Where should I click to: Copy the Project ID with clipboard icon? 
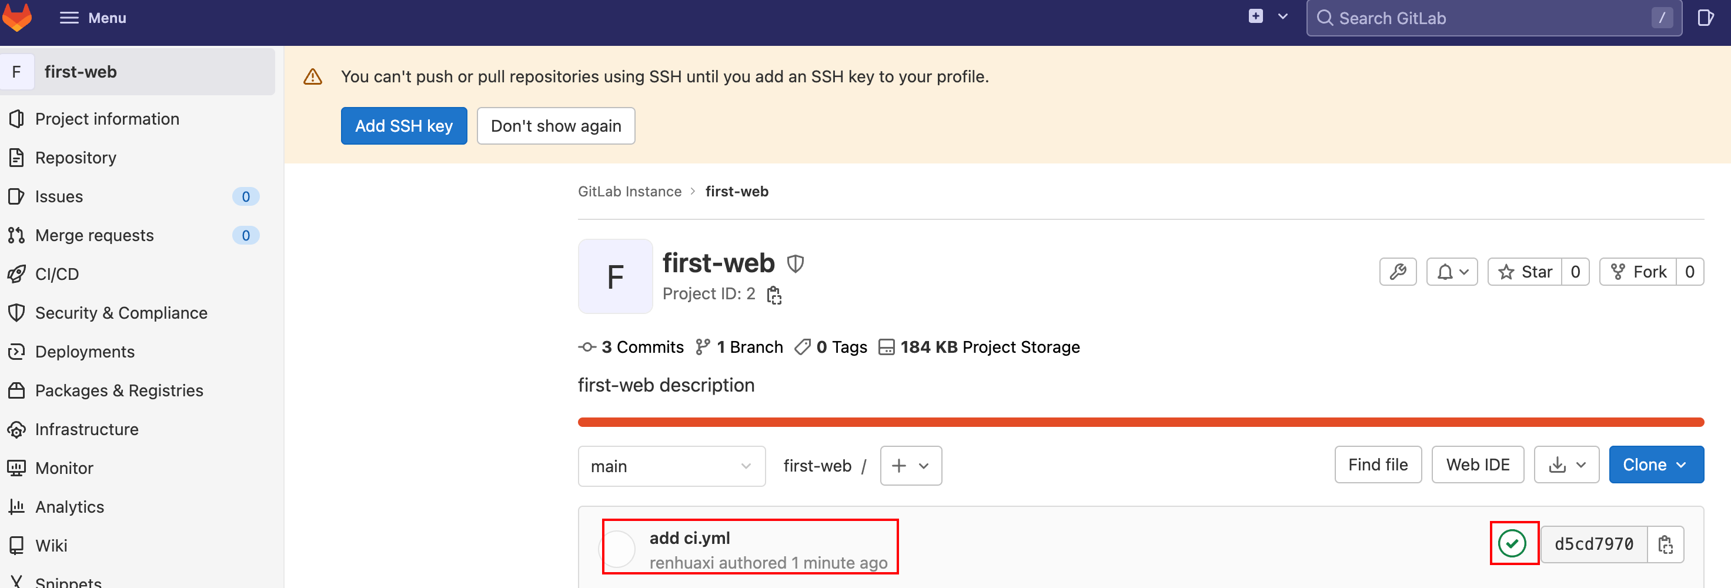(774, 295)
